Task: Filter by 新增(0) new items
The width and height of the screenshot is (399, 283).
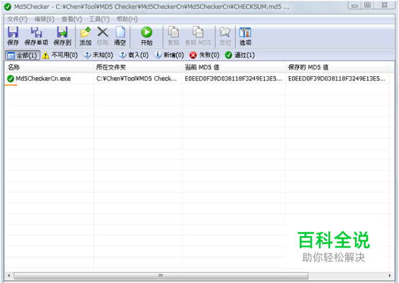Action: coord(169,55)
